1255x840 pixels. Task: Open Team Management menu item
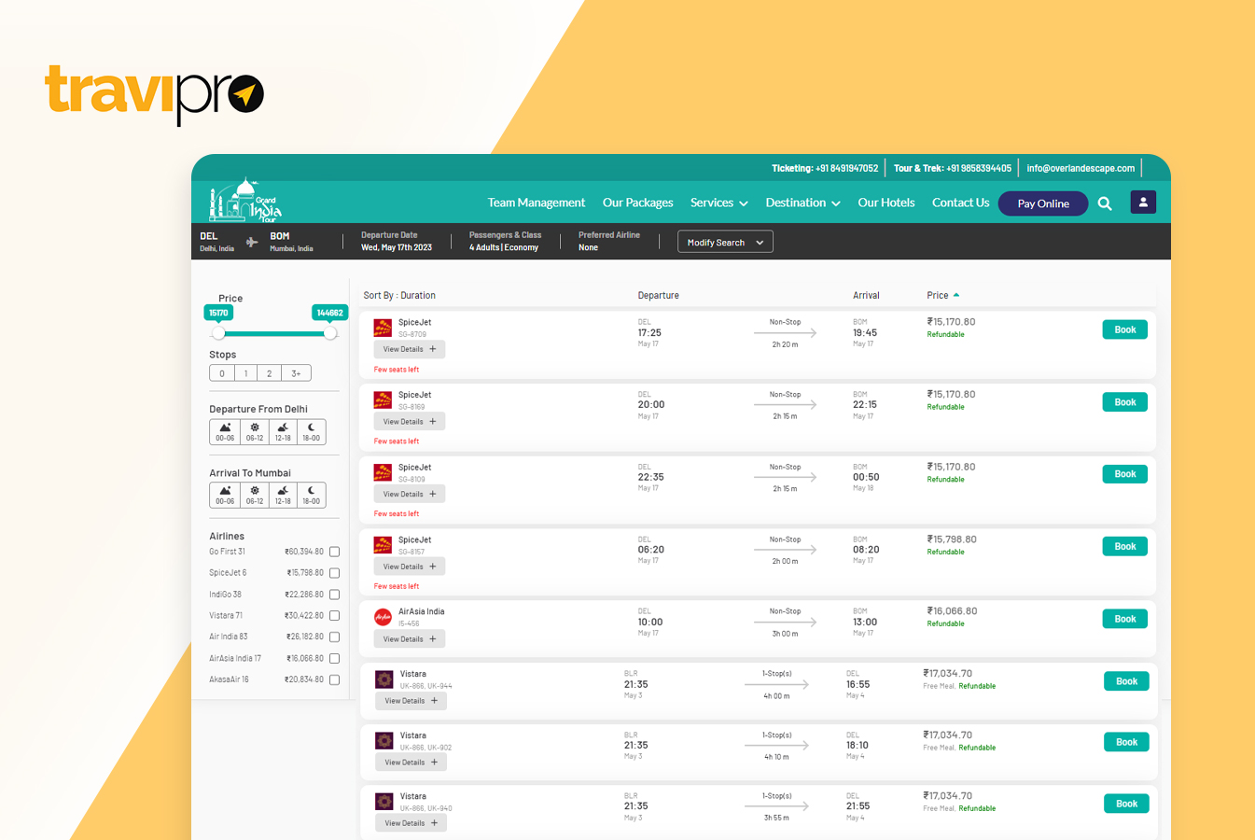pos(537,203)
